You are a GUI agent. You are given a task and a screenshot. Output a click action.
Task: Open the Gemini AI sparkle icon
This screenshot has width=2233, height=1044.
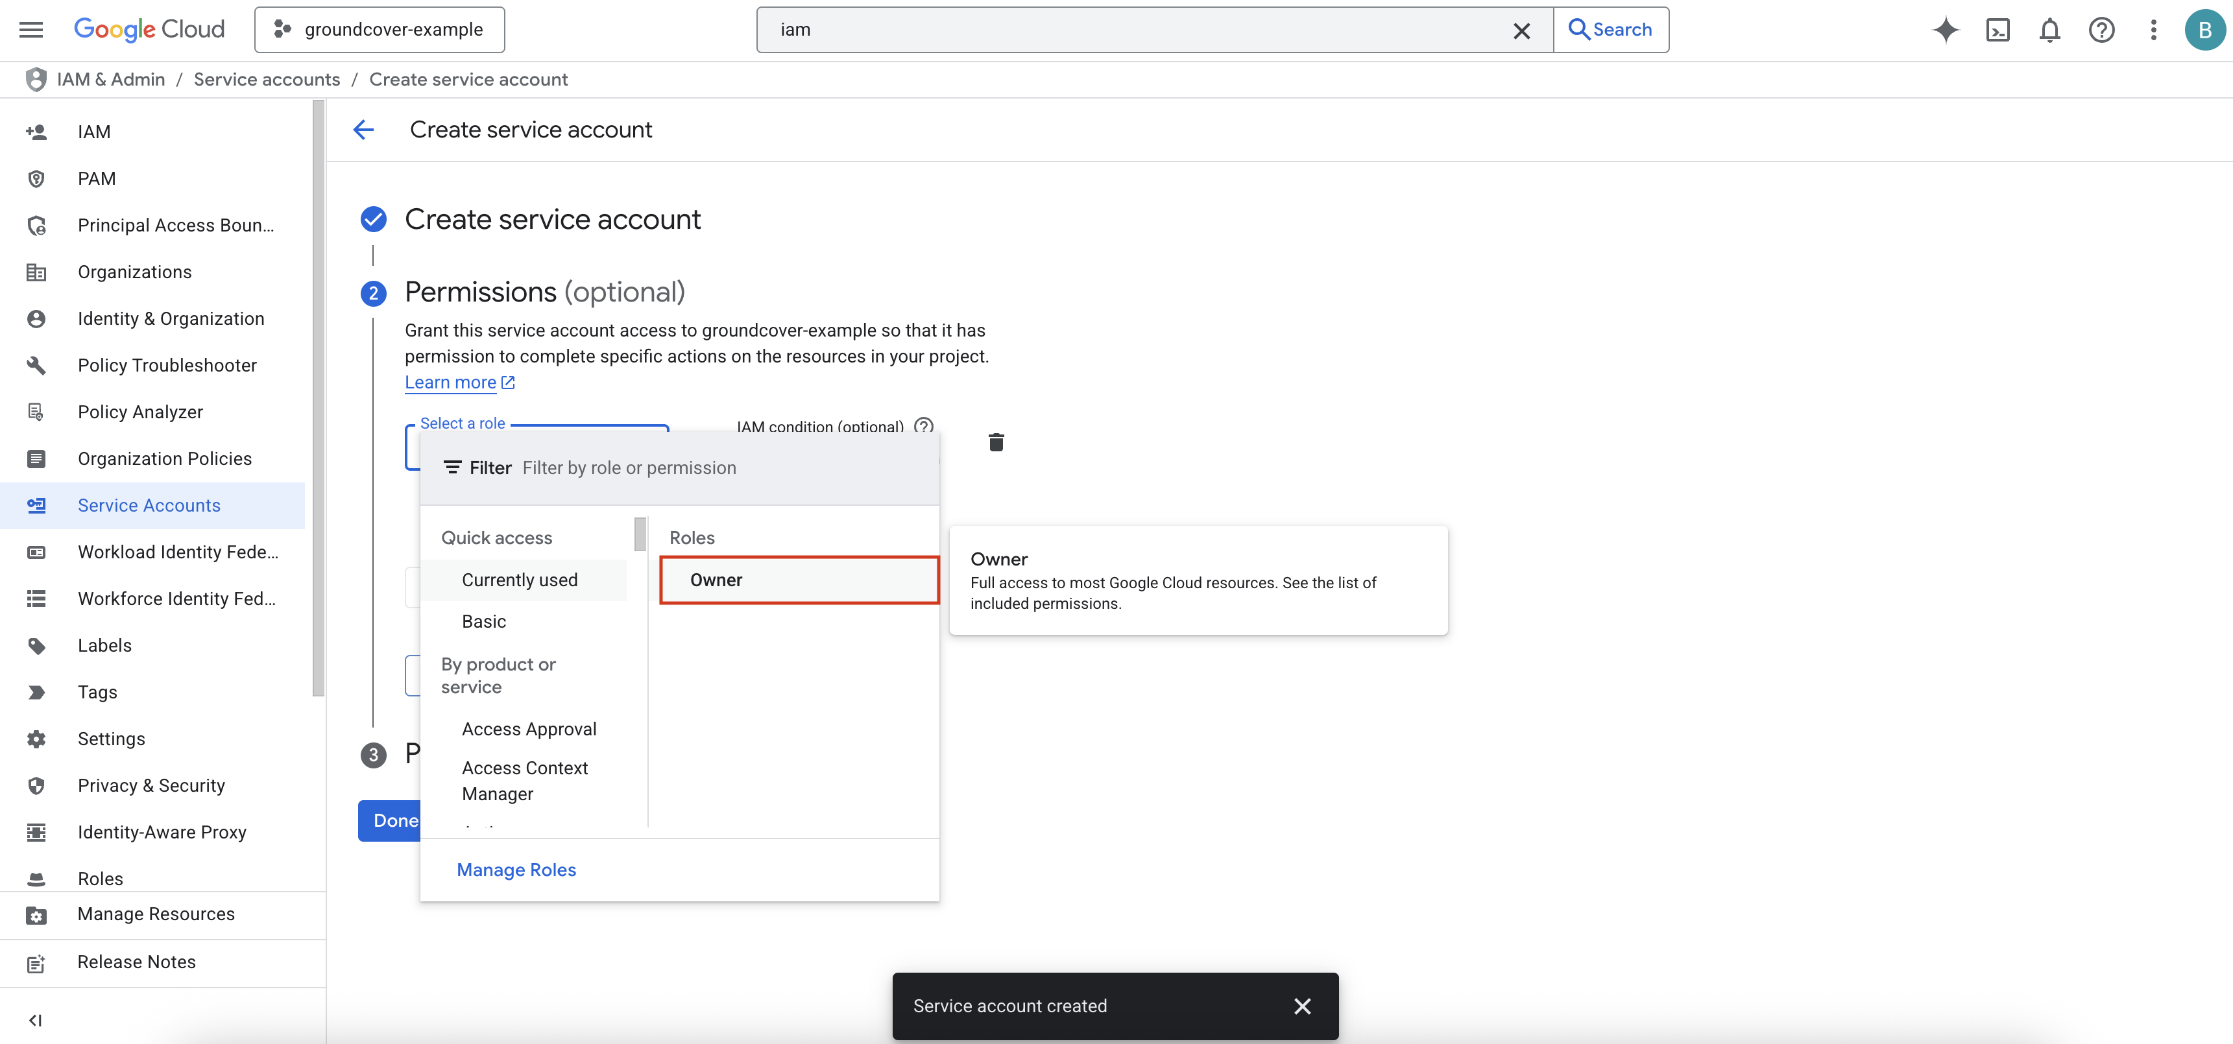[x=1945, y=29]
